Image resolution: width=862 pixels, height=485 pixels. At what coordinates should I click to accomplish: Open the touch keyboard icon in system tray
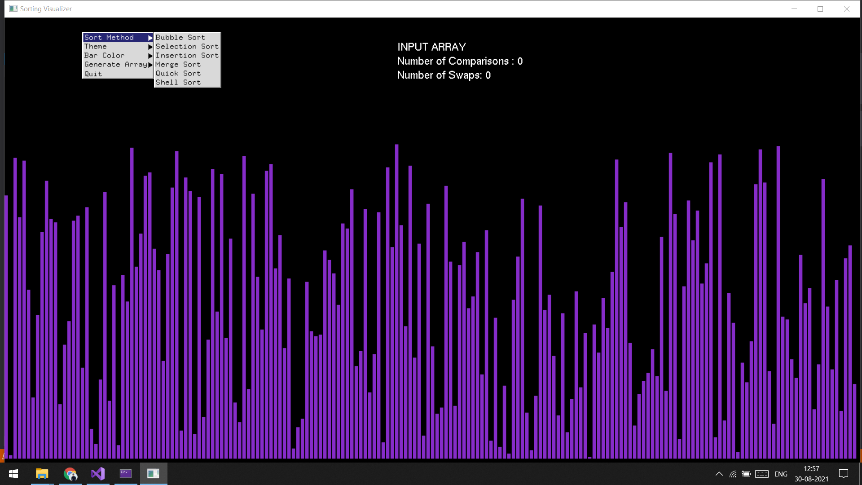pyautogui.click(x=762, y=474)
